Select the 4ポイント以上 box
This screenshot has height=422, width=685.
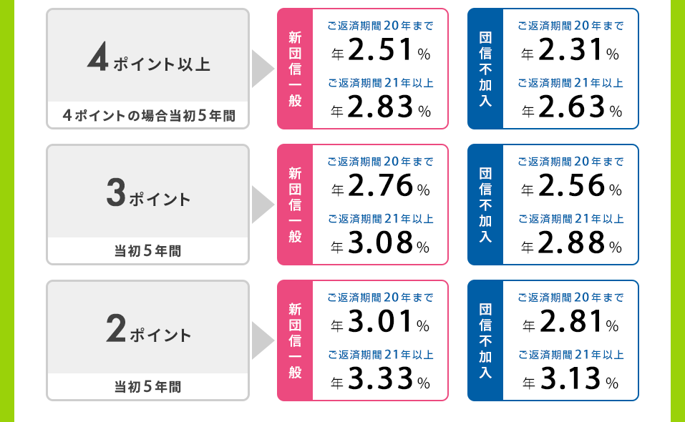147,69
